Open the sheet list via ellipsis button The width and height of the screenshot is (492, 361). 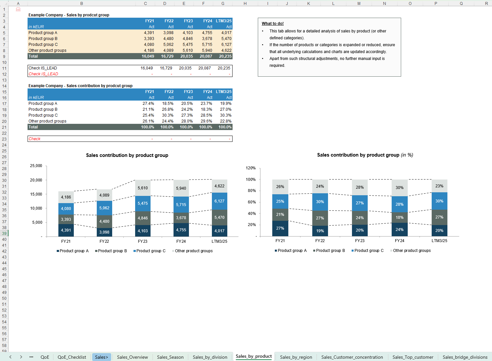point(31,357)
